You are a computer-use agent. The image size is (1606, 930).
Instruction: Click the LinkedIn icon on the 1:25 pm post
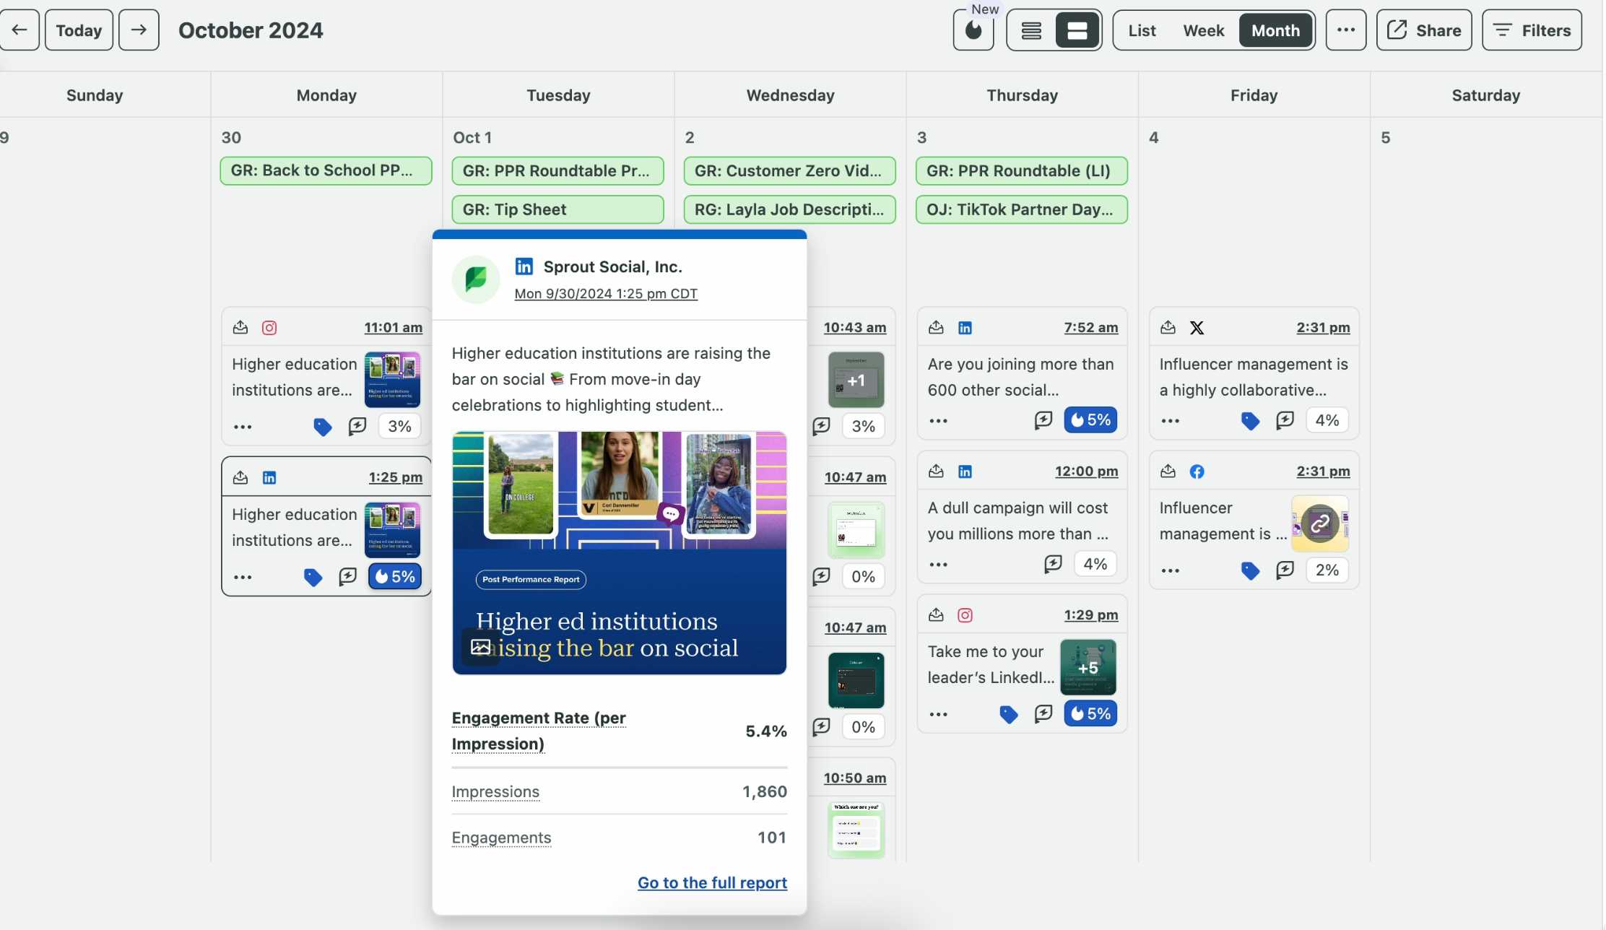[x=269, y=478]
